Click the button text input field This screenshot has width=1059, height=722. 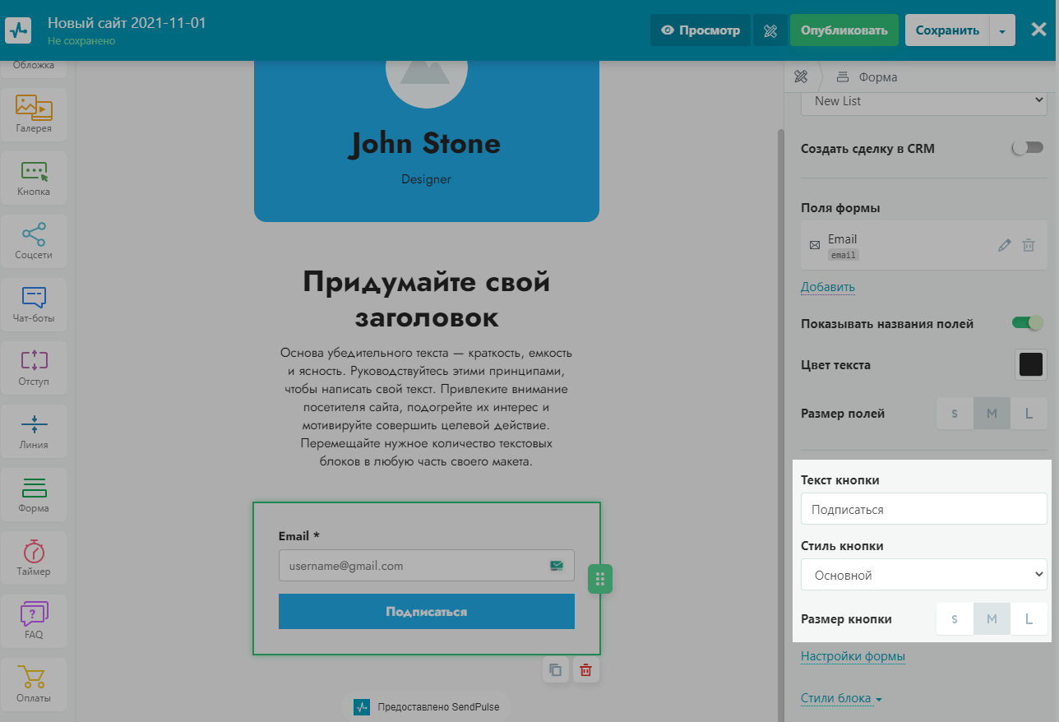click(924, 509)
